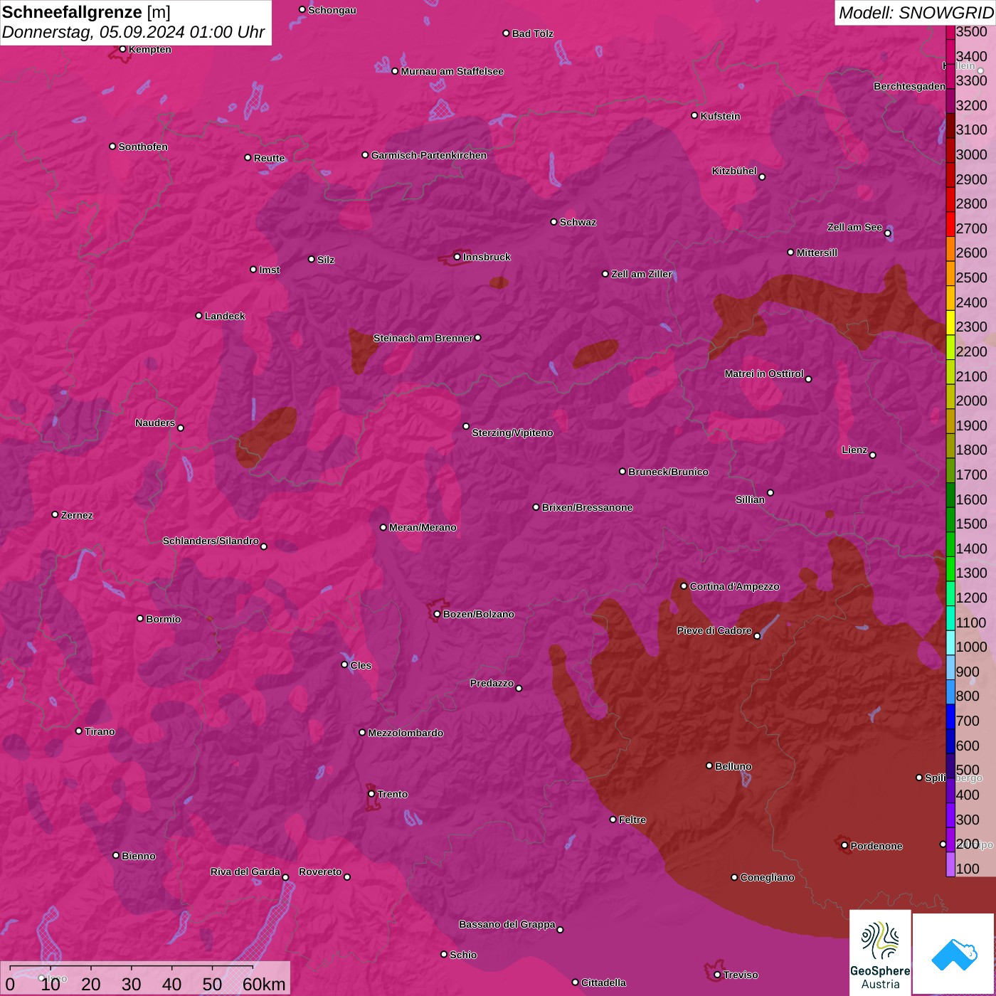Click the Landeck city marker dot

pos(198,315)
